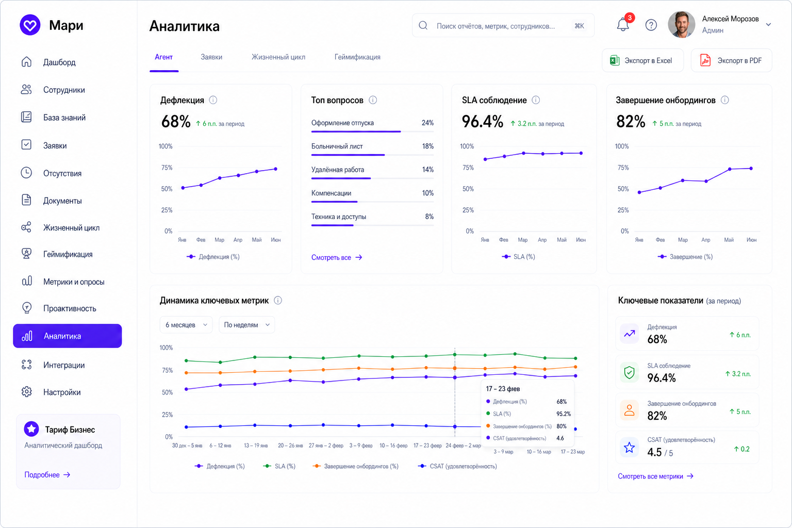Switch to the Заявки tab
This screenshot has height=528, width=792.
pos(211,57)
